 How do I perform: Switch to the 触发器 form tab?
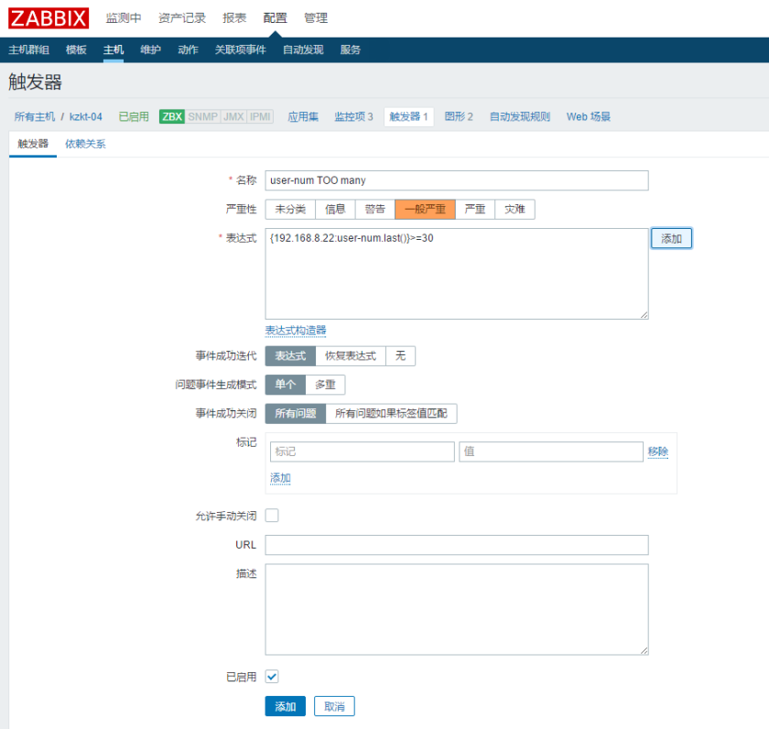[33, 144]
